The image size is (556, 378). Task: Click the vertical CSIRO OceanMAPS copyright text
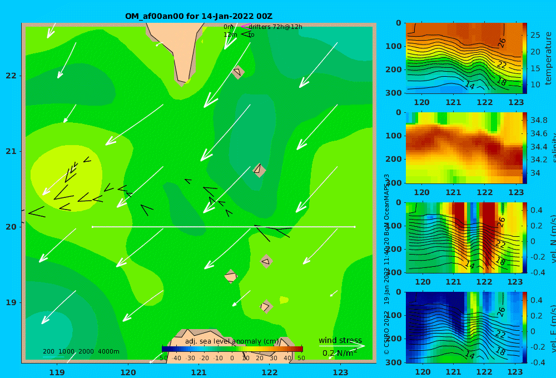pyautogui.click(x=386, y=264)
